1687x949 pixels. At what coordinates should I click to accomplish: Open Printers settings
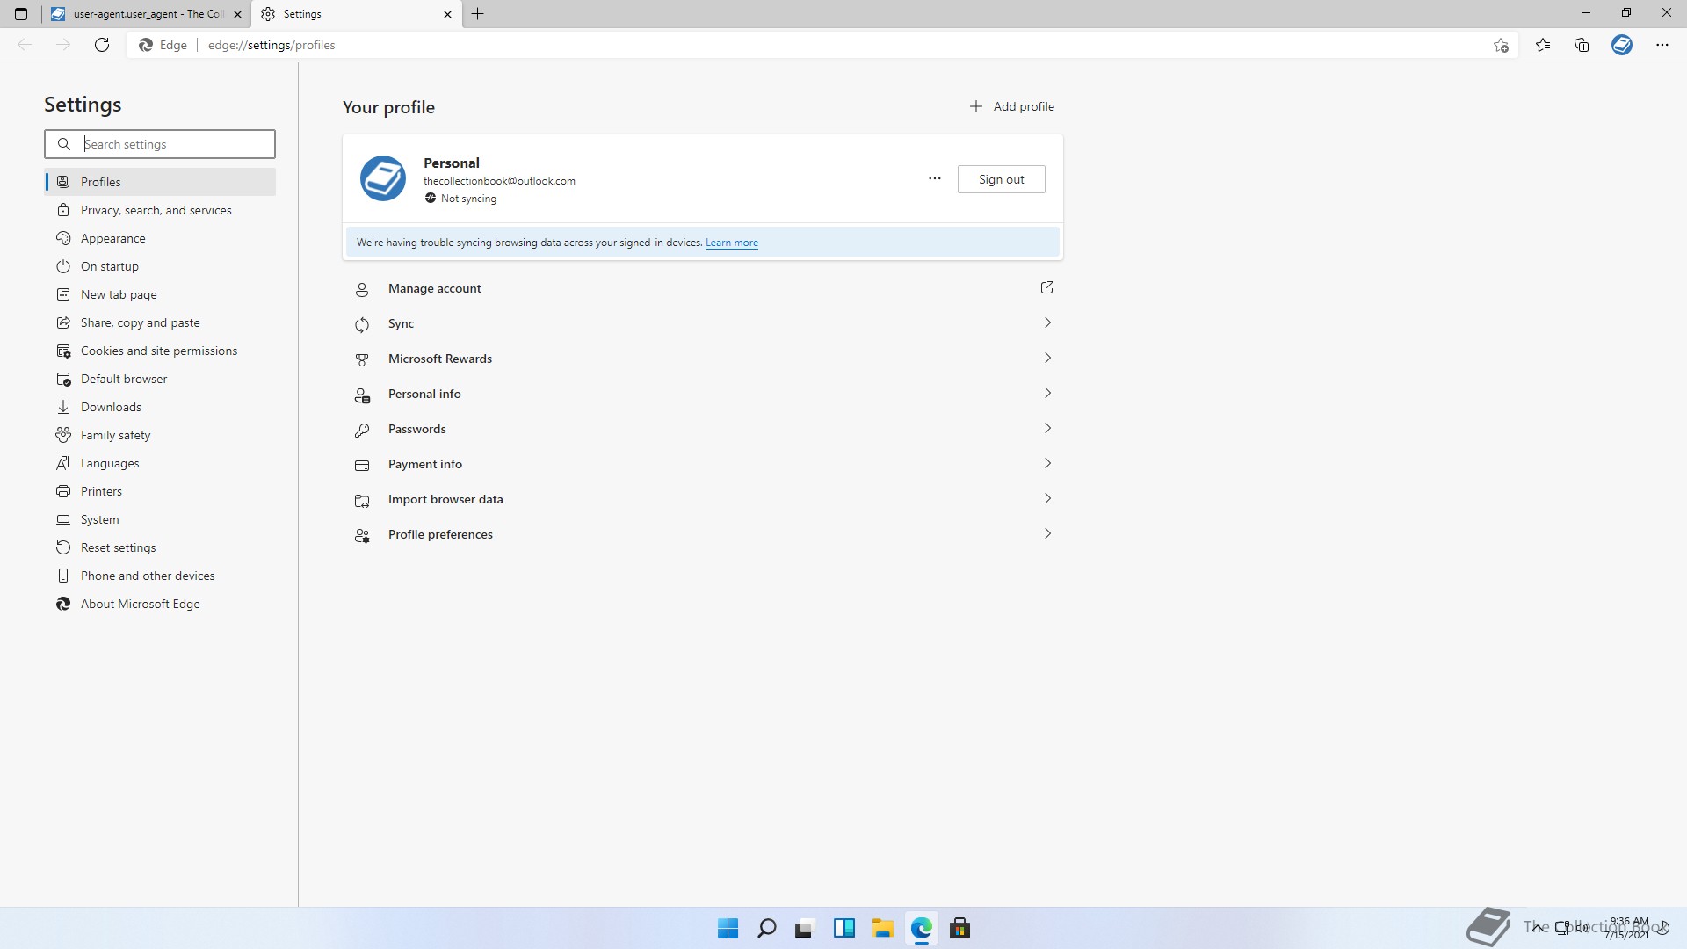point(160,491)
